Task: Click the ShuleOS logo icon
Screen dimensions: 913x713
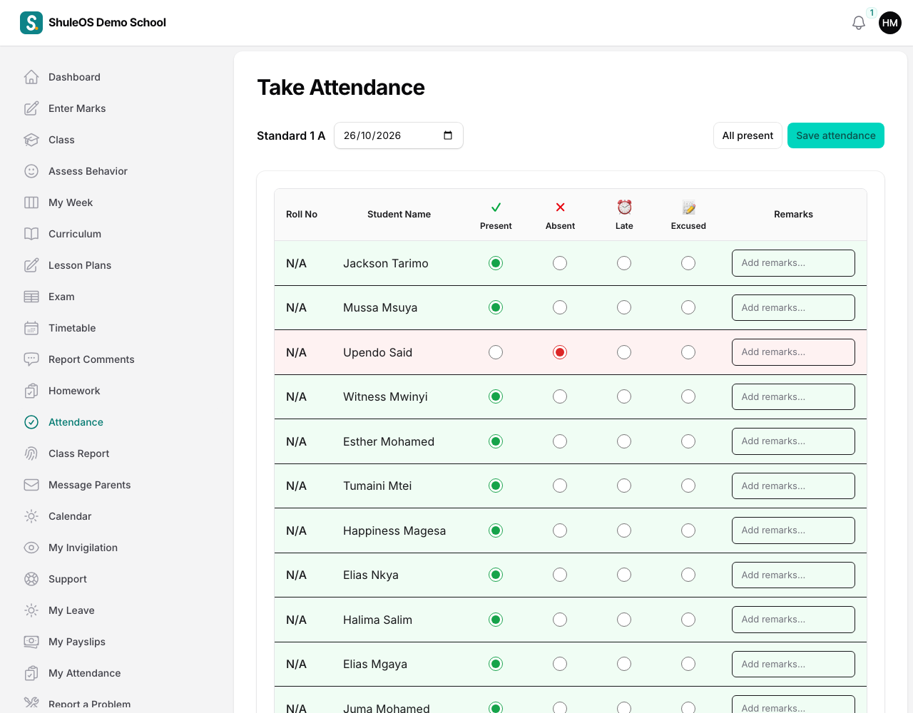Action: tap(31, 23)
